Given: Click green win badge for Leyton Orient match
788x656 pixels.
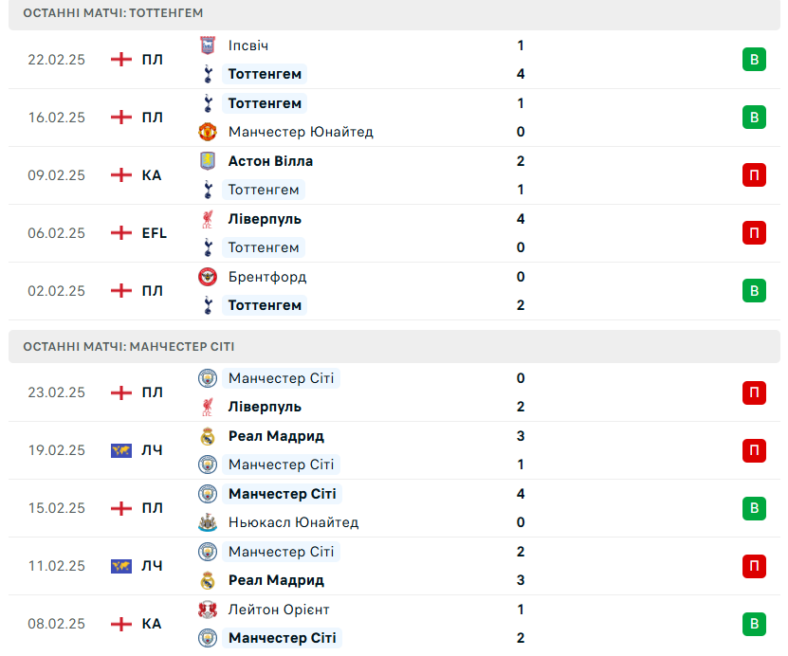Looking at the screenshot, I should [754, 624].
